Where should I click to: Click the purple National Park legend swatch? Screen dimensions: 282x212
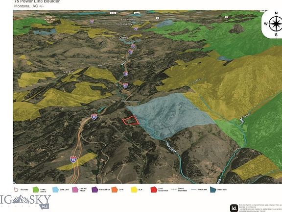(95, 189)
